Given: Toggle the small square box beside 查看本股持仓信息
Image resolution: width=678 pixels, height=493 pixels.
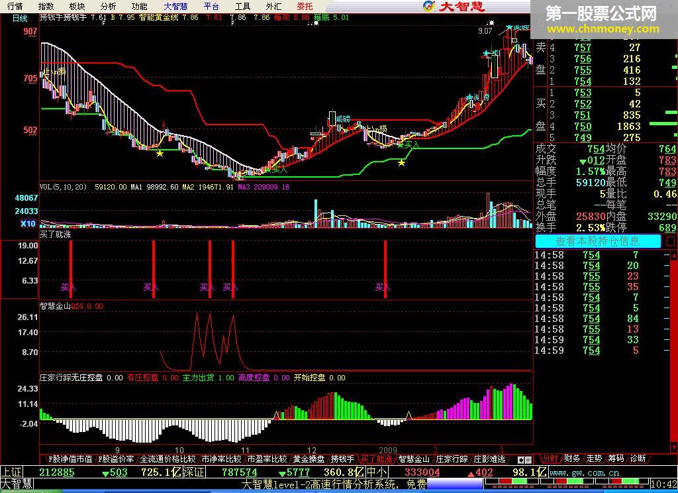Looking at the screenshot, I should [671, 241].
